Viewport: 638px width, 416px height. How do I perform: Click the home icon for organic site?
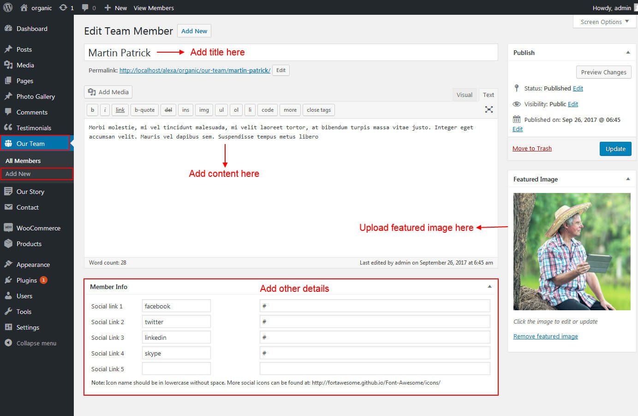click(24, 8)
